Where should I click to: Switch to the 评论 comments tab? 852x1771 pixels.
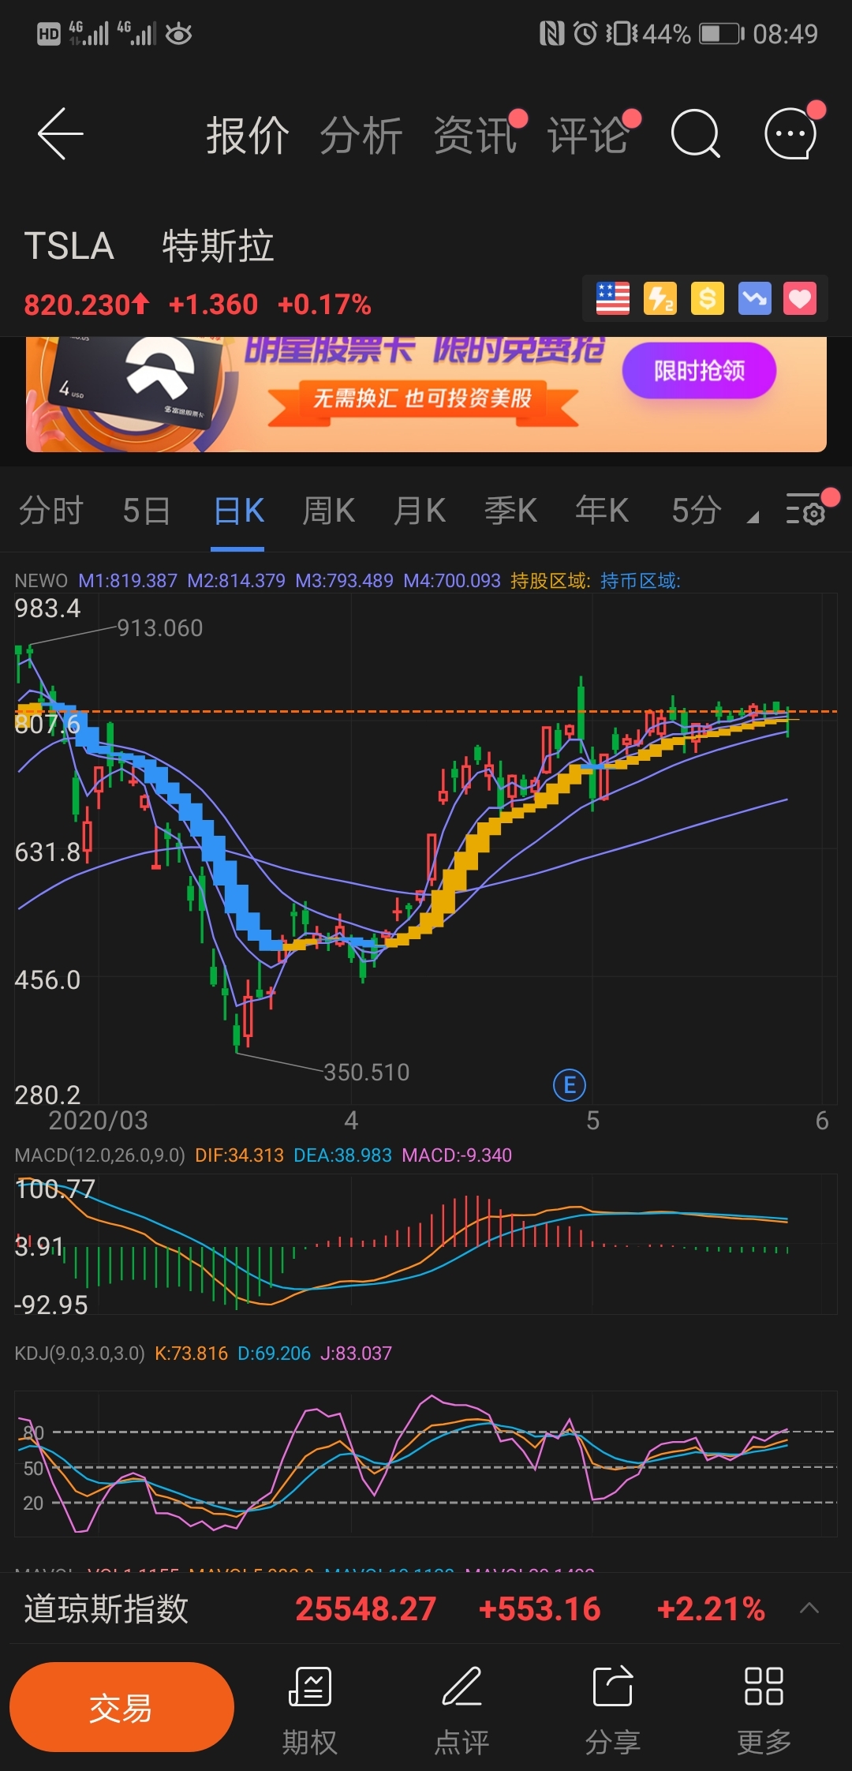589,135
